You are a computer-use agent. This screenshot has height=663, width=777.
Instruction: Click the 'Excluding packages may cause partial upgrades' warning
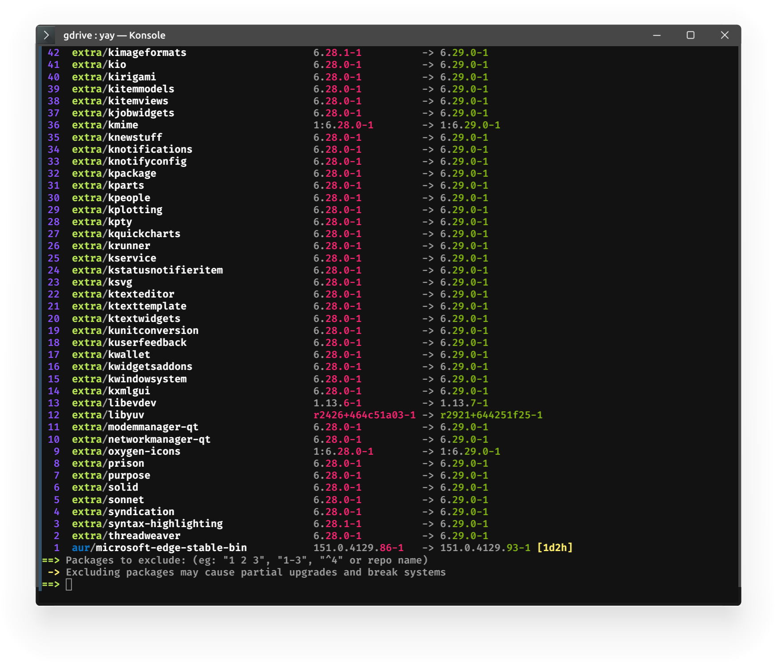256,572
